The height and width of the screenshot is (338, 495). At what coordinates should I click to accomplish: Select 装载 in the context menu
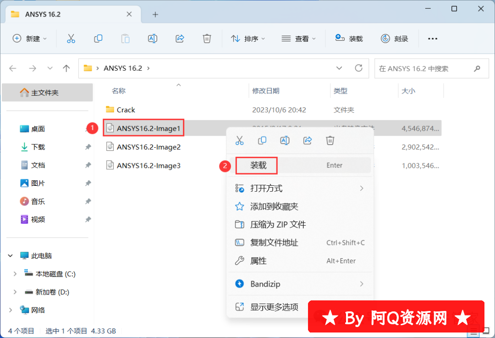click(258, 165)
